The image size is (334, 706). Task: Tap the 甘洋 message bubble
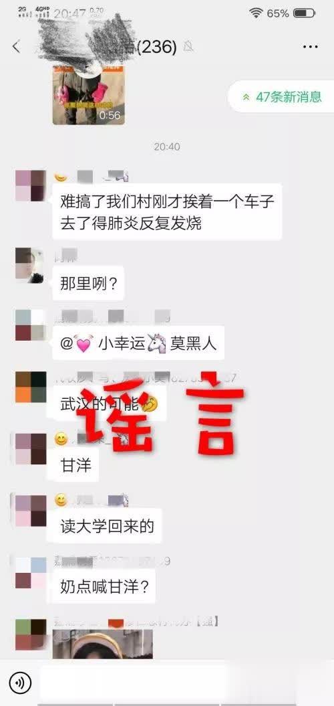[x=75, y=464]
